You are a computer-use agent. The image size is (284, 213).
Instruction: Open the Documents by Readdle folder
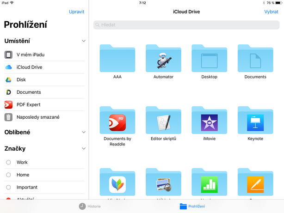(x=117, y=120)
